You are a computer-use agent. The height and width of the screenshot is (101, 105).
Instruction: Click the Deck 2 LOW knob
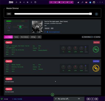(75, 67)
